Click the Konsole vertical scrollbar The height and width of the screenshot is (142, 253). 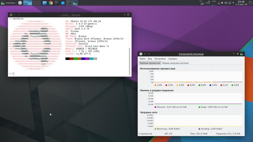pos(129,61)
